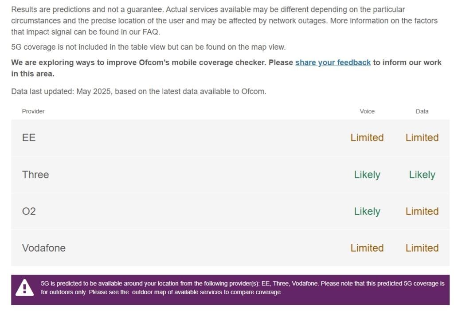Click the warning triangle icon in purple banner

[24, 288]
